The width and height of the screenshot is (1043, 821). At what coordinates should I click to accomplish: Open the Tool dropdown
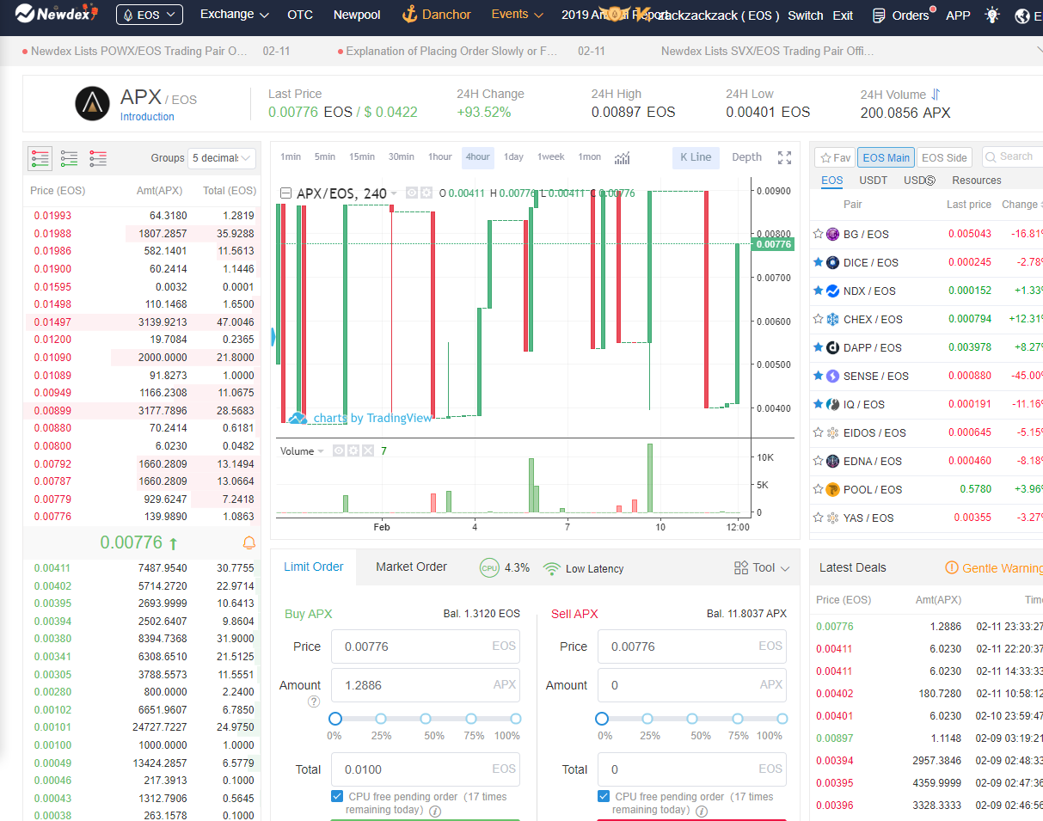762,567
